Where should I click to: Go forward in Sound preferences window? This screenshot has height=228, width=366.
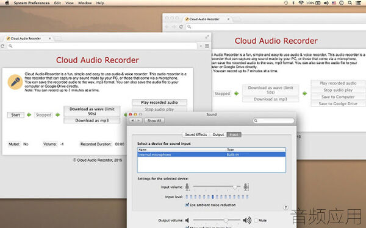tap(139, 120)
